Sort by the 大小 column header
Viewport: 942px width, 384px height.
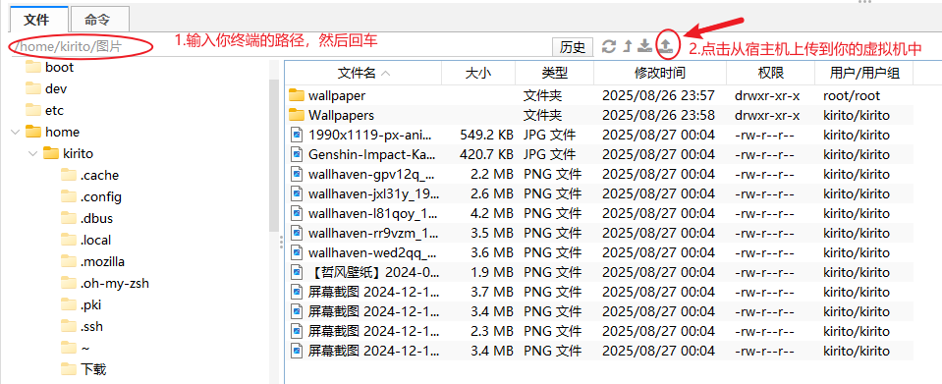(x=478, y=73)
